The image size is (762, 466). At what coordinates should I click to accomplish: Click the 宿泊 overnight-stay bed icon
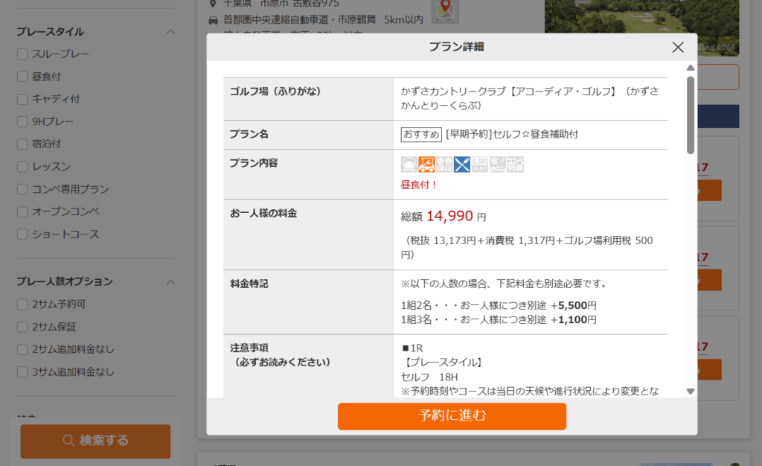[498, 165]
